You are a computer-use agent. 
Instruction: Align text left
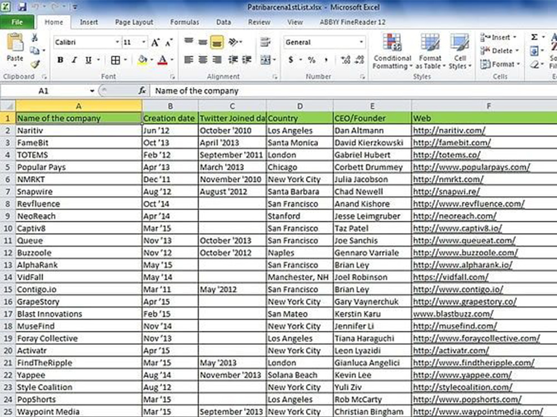click(189, 60)
